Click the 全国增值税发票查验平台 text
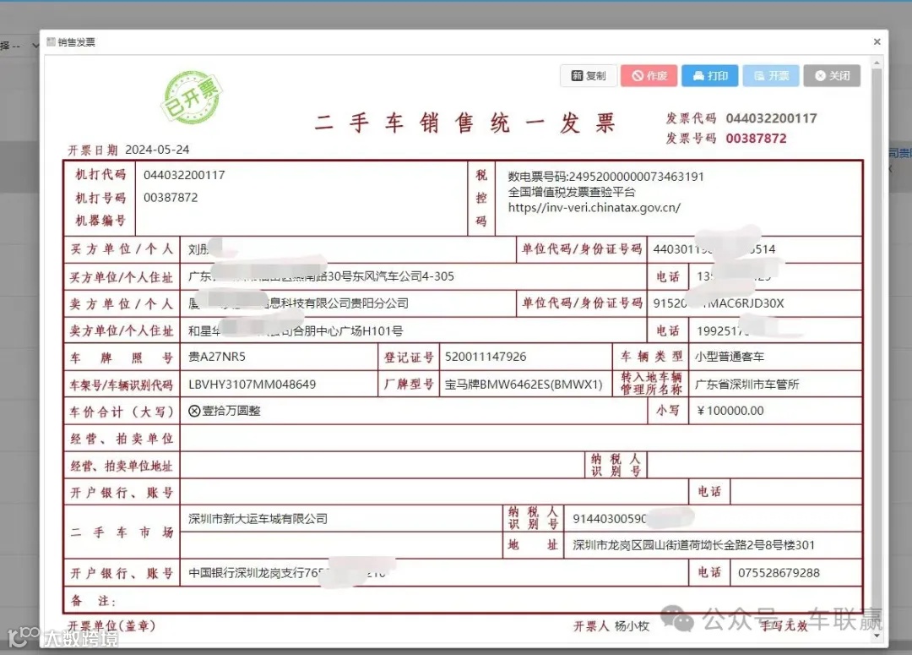The image size is (912, 655). tap(571, 192)
